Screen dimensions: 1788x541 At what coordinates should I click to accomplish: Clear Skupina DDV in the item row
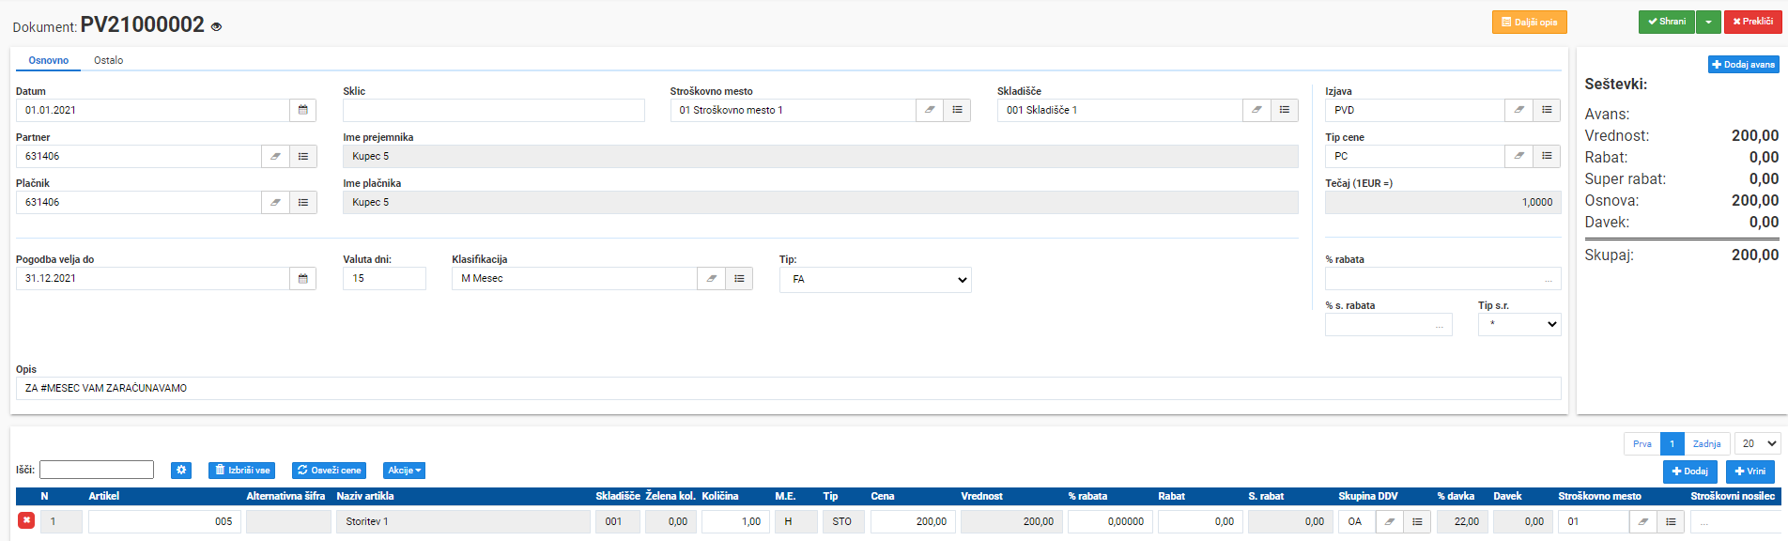(x=1390, y=521)
